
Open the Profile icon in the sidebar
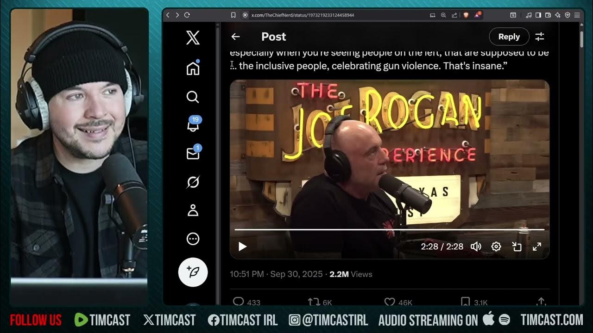[193, 211]
